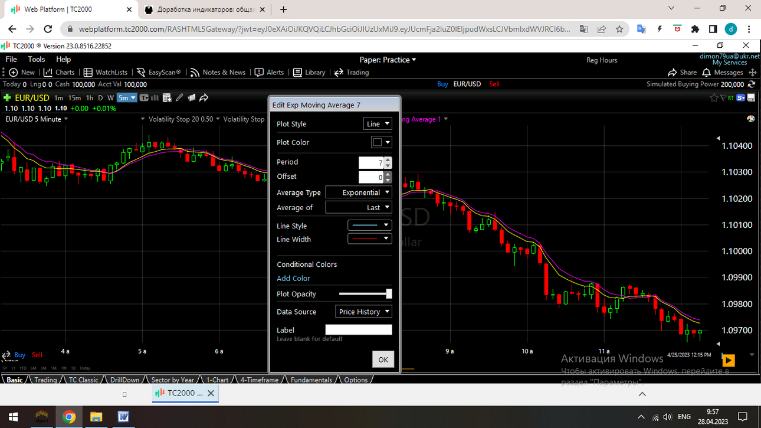Open the File menu
761x428 pixels.
pos(11,59)
